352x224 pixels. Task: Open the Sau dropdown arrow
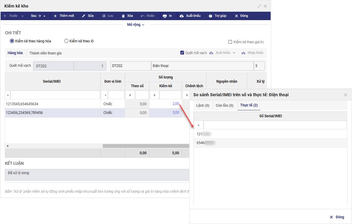[44, 16]
